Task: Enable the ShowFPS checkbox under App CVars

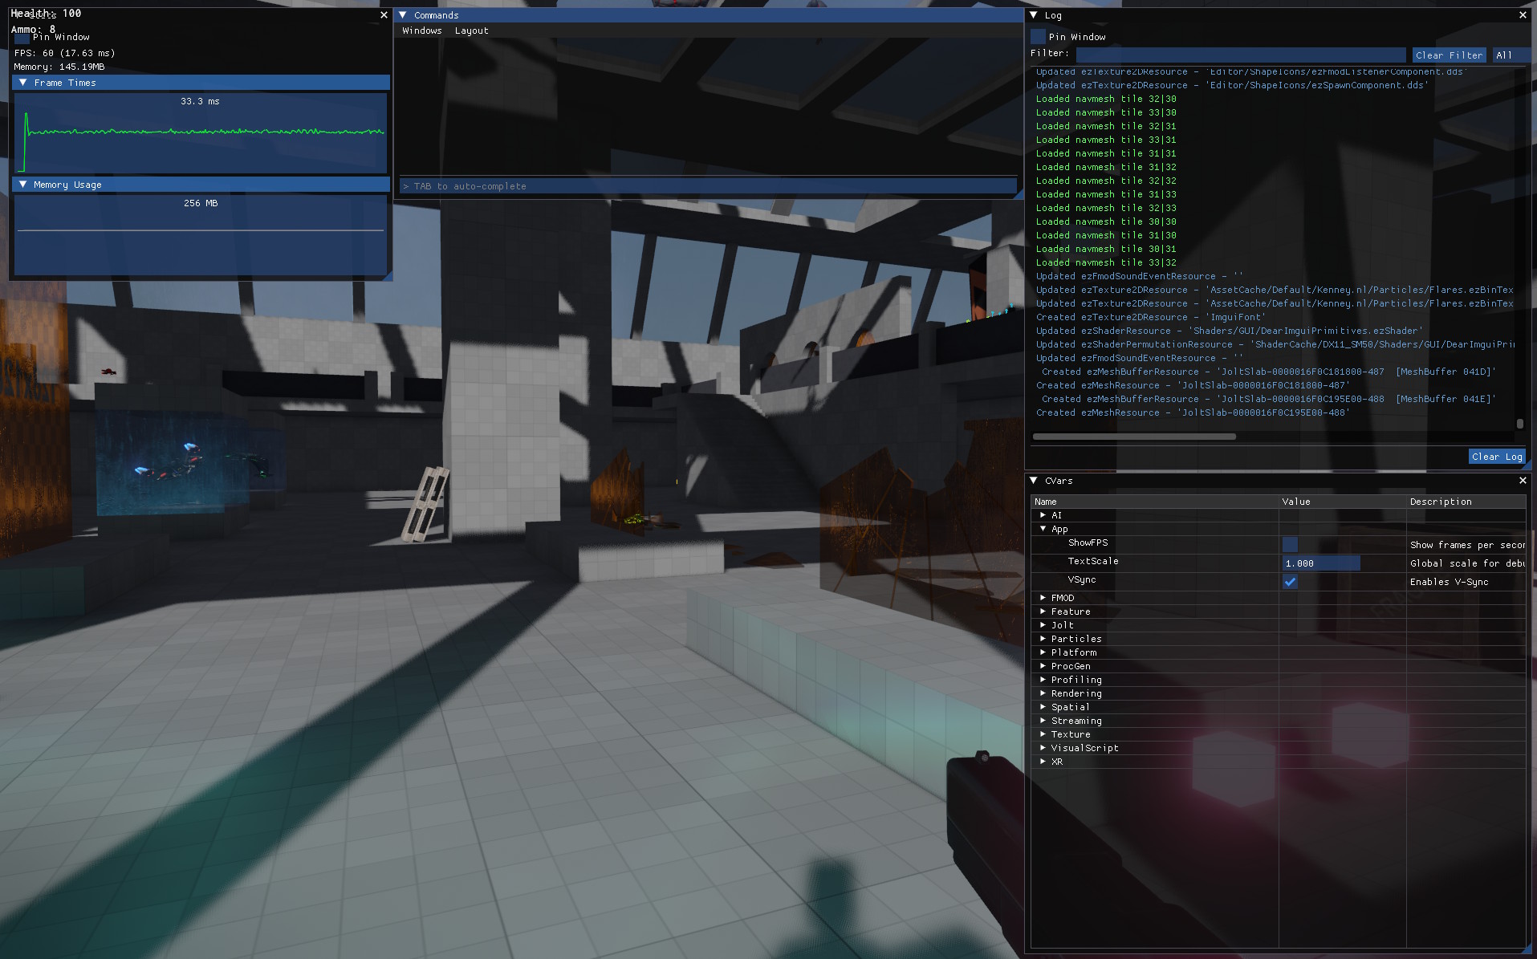Action: [x=1289, y=544]
